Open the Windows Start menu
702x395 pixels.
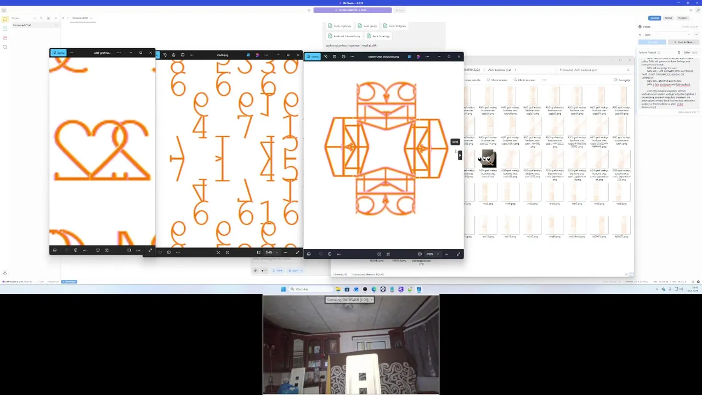pyautogui.click(x=284, y=289)
